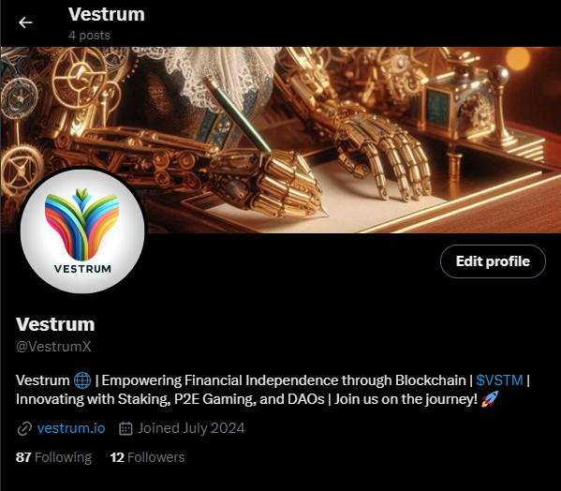Open the vestrum.io website link
The height and width of the screenshot is (491, 561).
[71, 428]
